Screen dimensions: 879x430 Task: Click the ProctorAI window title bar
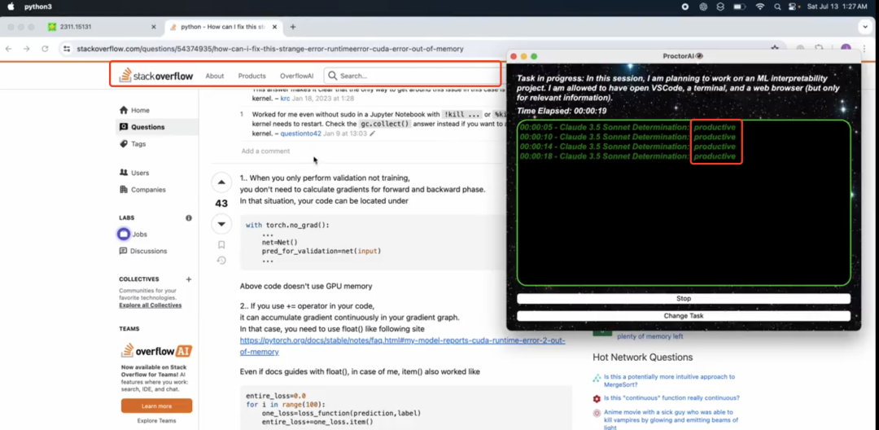click(684, 56)
